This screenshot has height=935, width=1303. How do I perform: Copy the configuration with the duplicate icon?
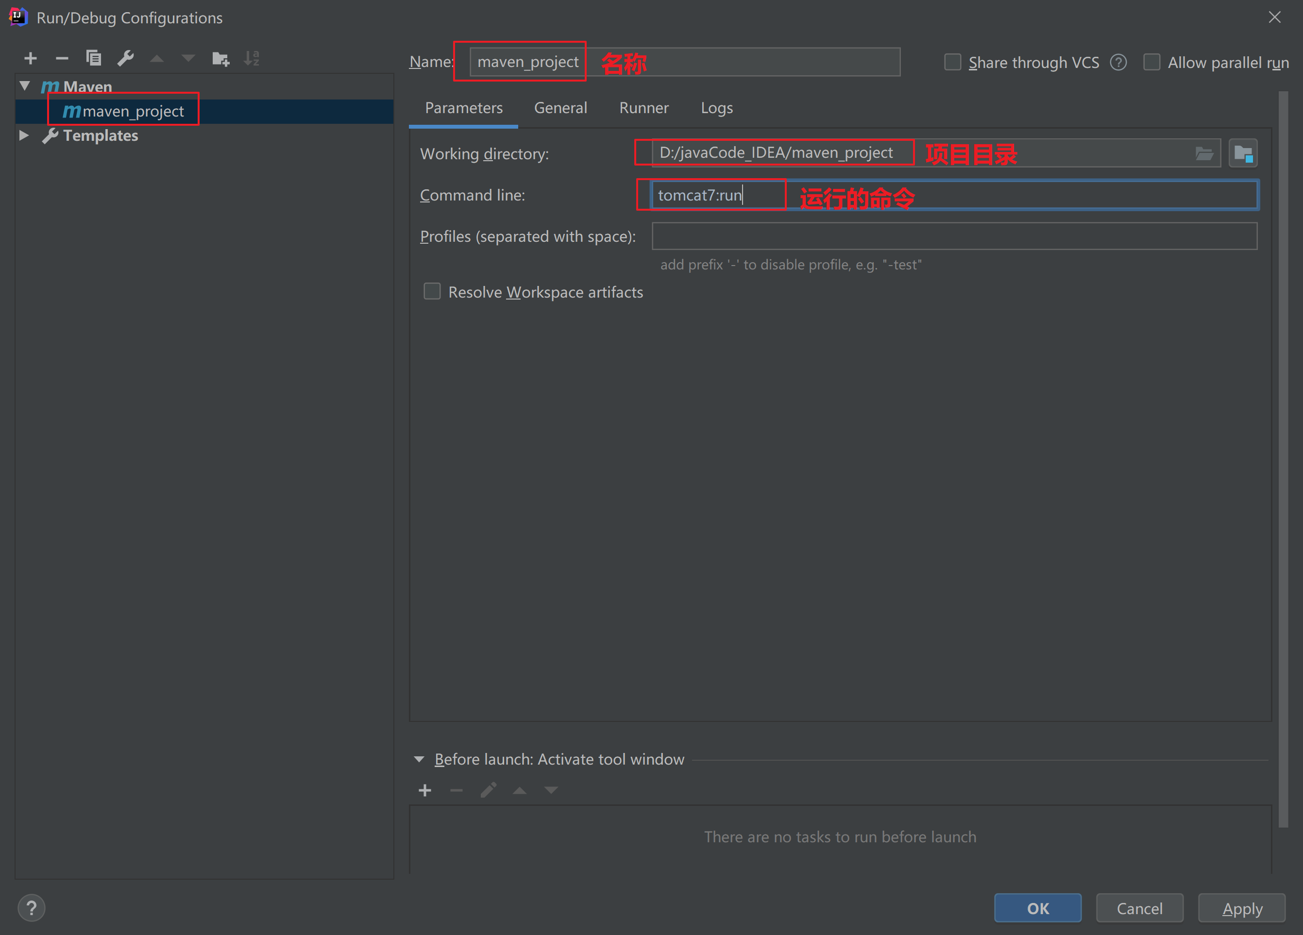click(94, 58)
